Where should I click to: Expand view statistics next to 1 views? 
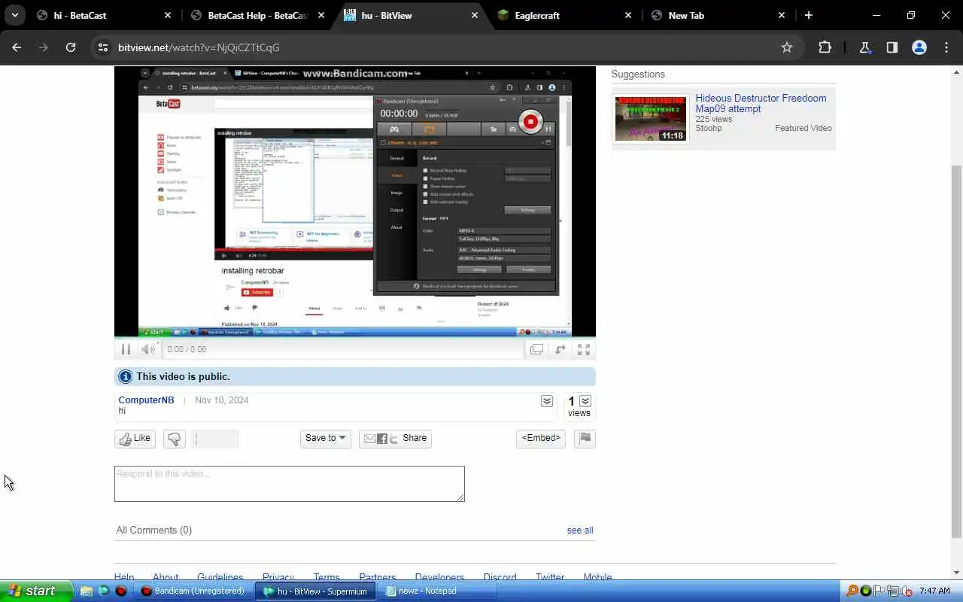click(585, 401)
